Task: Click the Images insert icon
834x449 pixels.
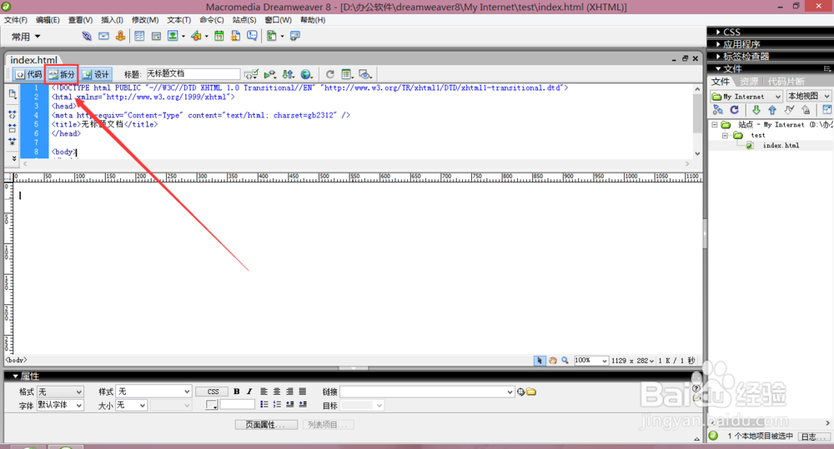Action: [x=173, y=36]
